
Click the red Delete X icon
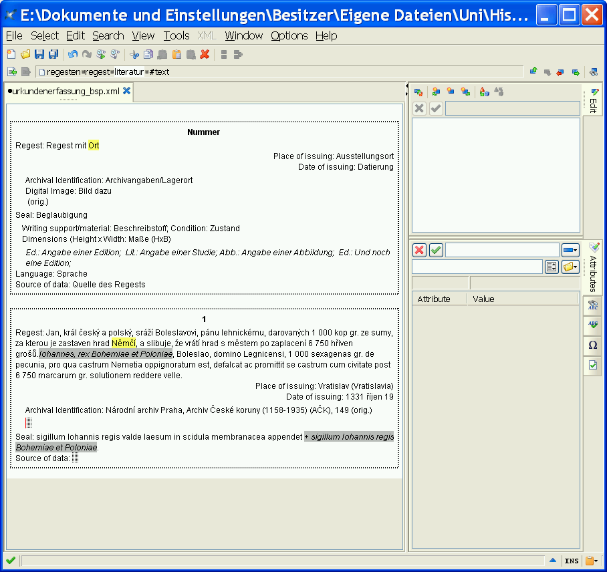click(205, 55)
